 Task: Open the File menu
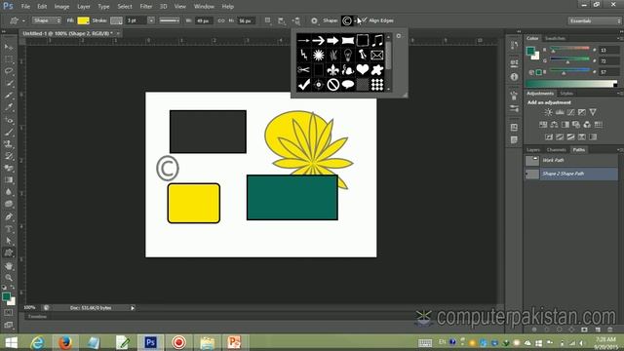click(x=25, y=7)
